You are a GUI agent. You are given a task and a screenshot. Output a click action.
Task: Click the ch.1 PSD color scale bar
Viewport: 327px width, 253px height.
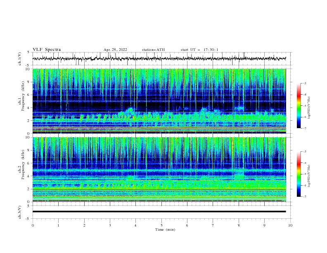coord(299,106)
